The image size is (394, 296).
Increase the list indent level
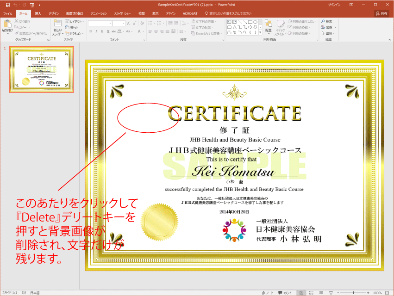176,23
